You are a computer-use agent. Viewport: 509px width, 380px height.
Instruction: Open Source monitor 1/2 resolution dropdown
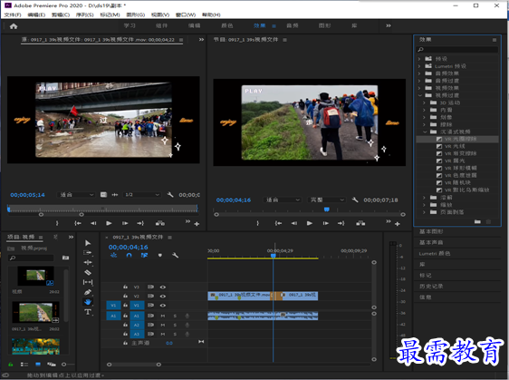tap(142, 195)
